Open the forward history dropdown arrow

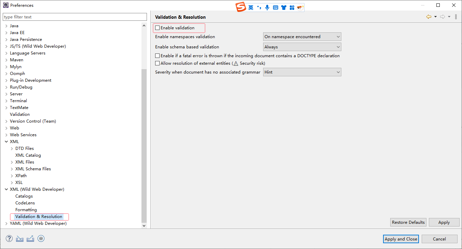[449, 17]
